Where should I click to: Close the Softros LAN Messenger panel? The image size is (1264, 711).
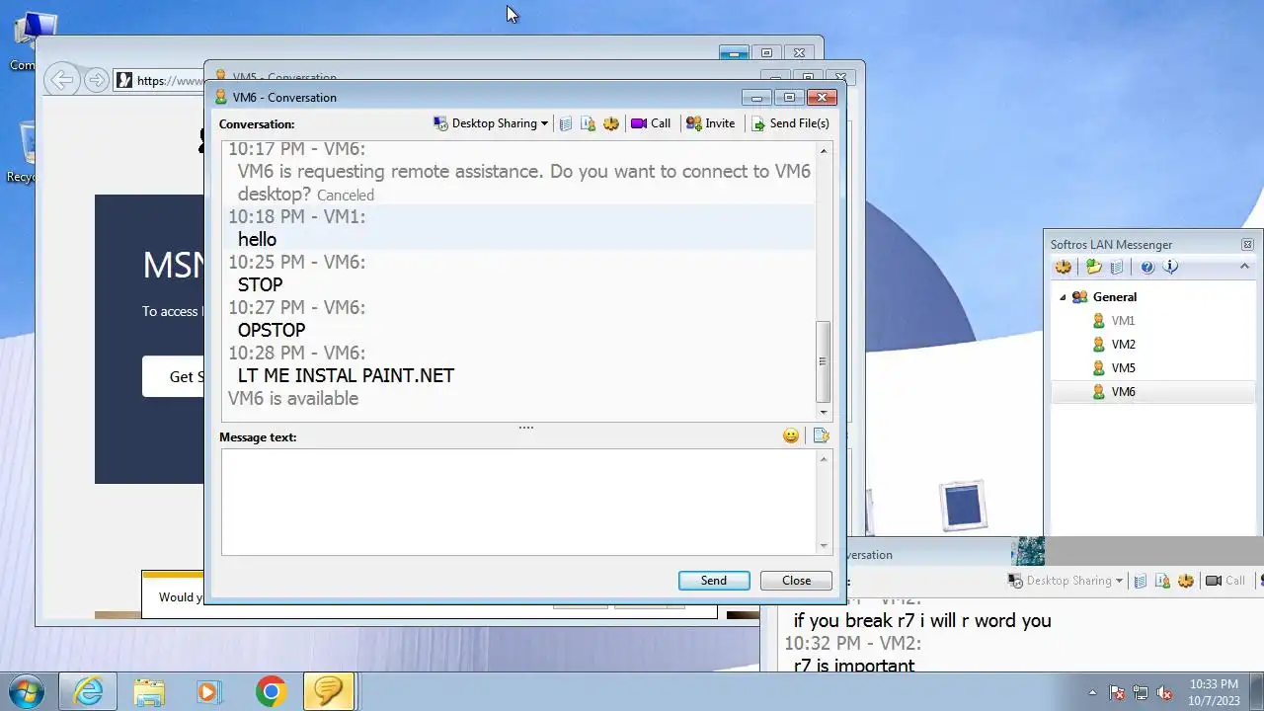1247,244
